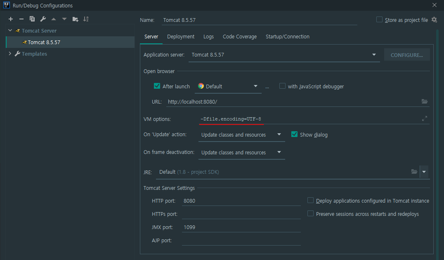Screen dimensions: 444x260
Task: Enable Deploy applications configured in Tomcat instance
Action: (x=310, y=200)
